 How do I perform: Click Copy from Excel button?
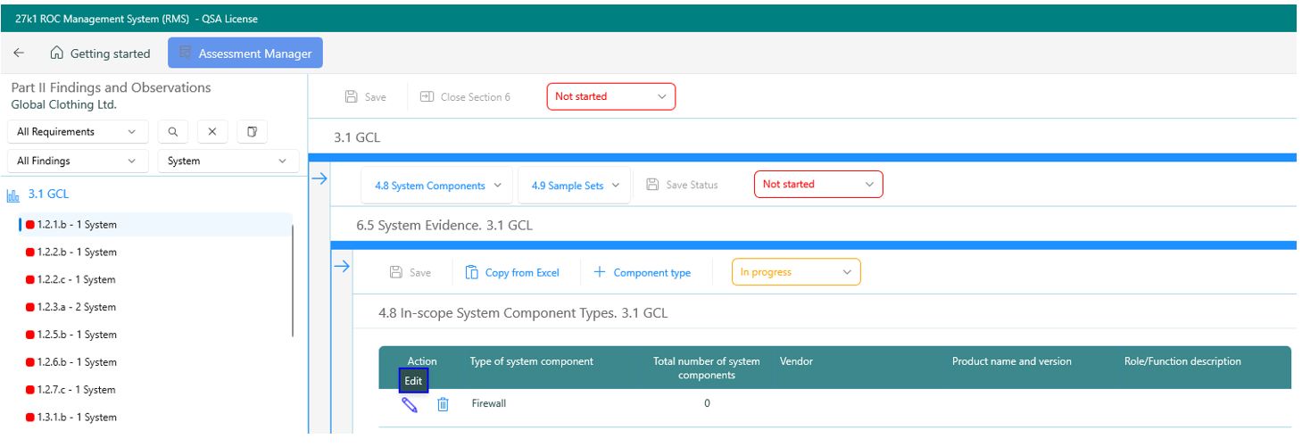pyautogui.click(x=512, y=273)
